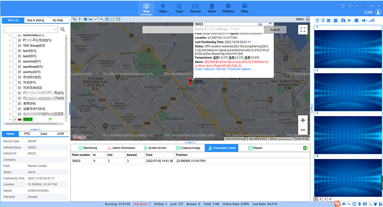
Task: Toggle the speaker sound icon
Action: point(364,20)
